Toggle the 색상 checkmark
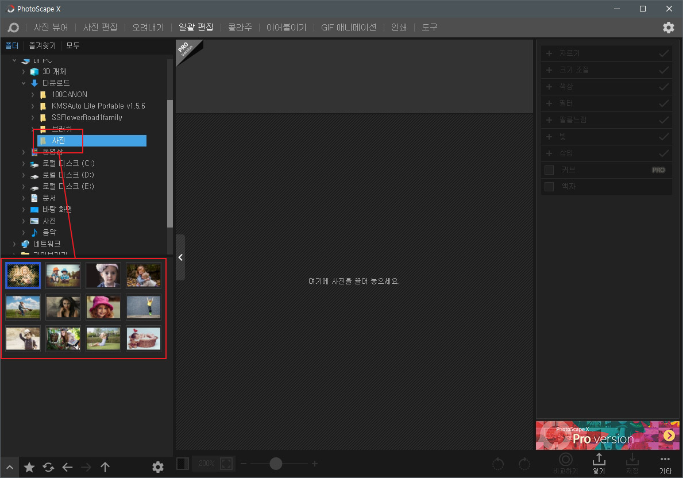 point(663,86)
